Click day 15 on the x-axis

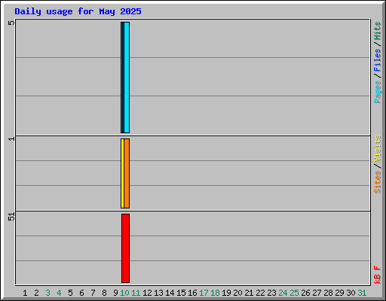181,293
